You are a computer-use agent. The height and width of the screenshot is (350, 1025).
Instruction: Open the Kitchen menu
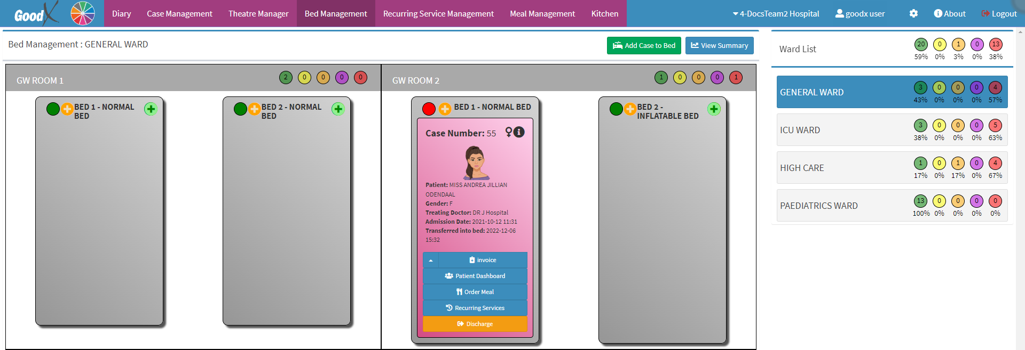coord(605,13)
